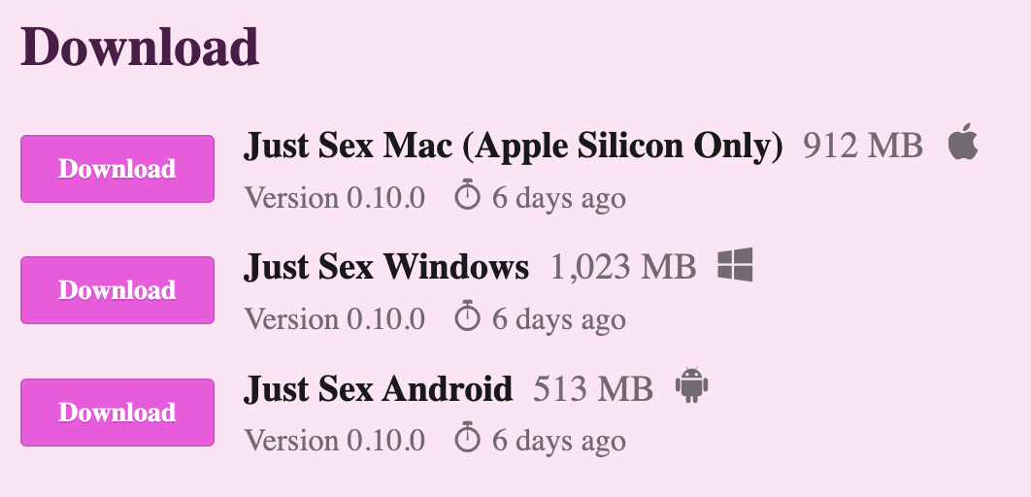This screenshot has height=497, width=1031.
Task: Click the Download button for the Mac version
Action: coord(116,169)
